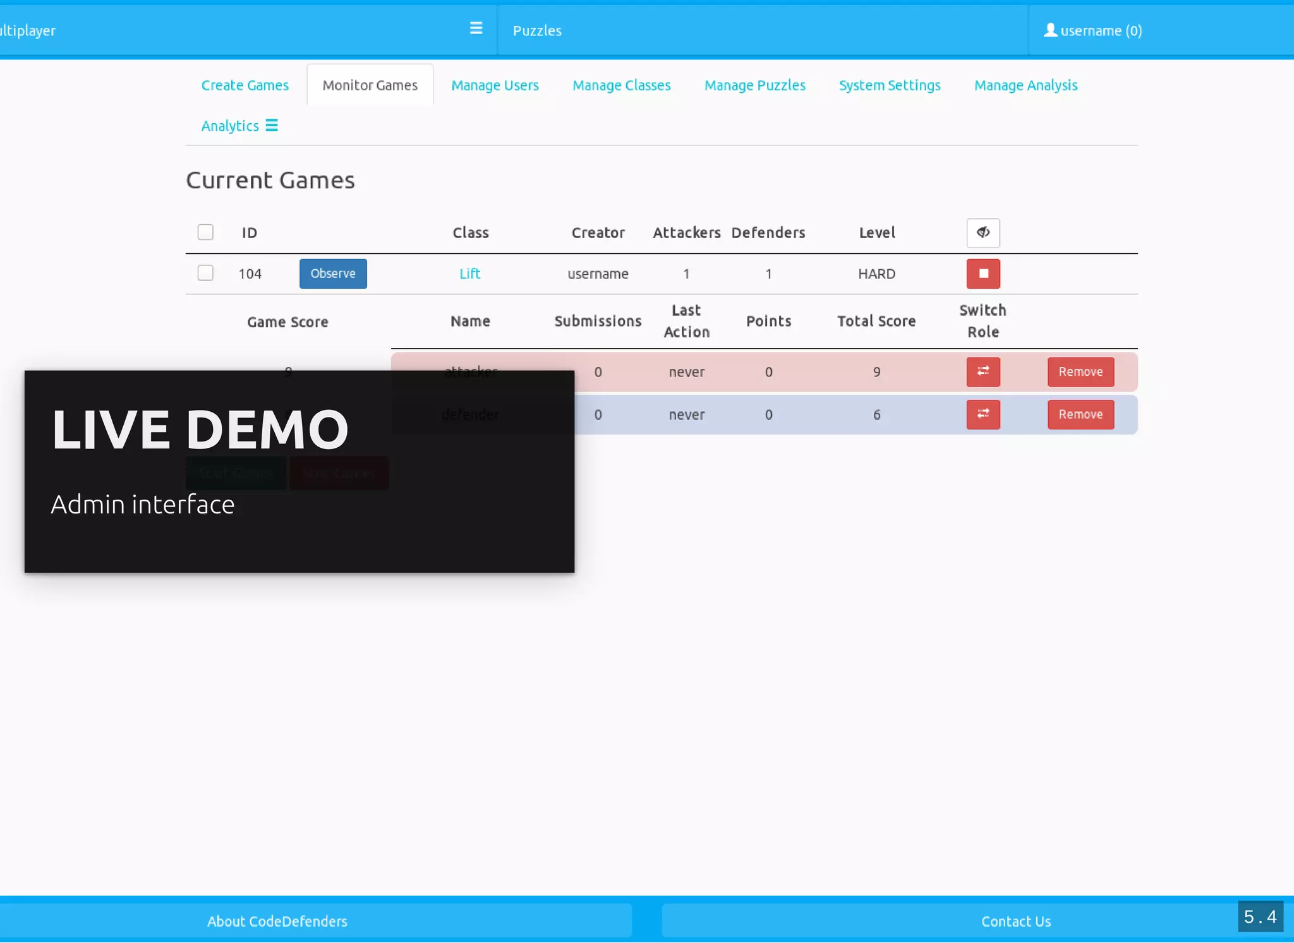Open the Lift class link

(469, 273)
